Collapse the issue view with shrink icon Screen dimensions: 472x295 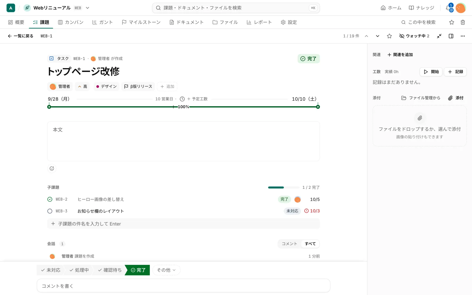pyautogui.click(x=439, y=36)
